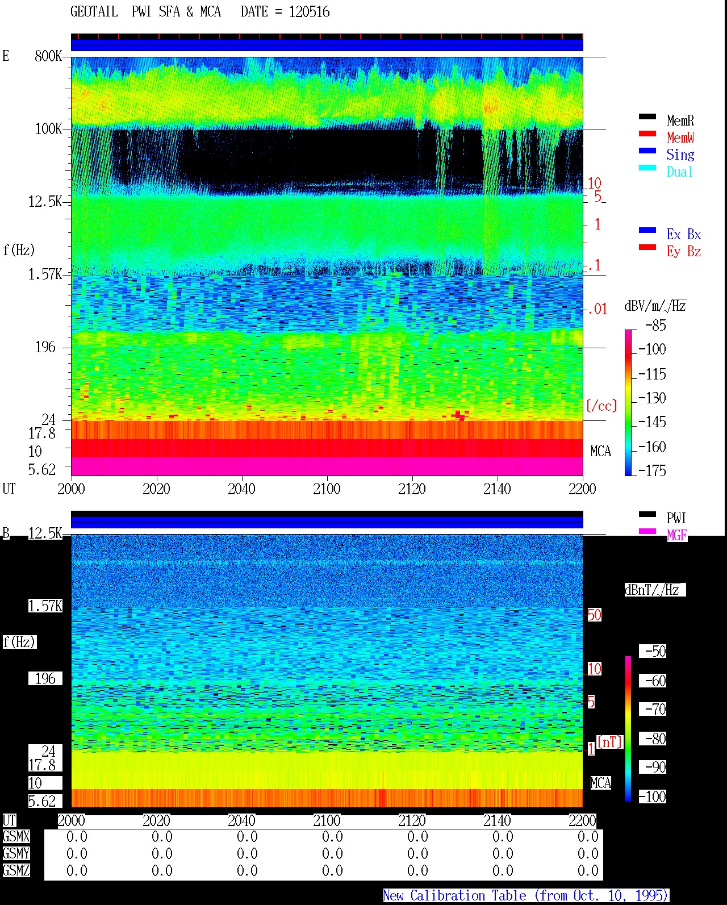Click the blue Ex Bx legend swatch

click(647, 230)
